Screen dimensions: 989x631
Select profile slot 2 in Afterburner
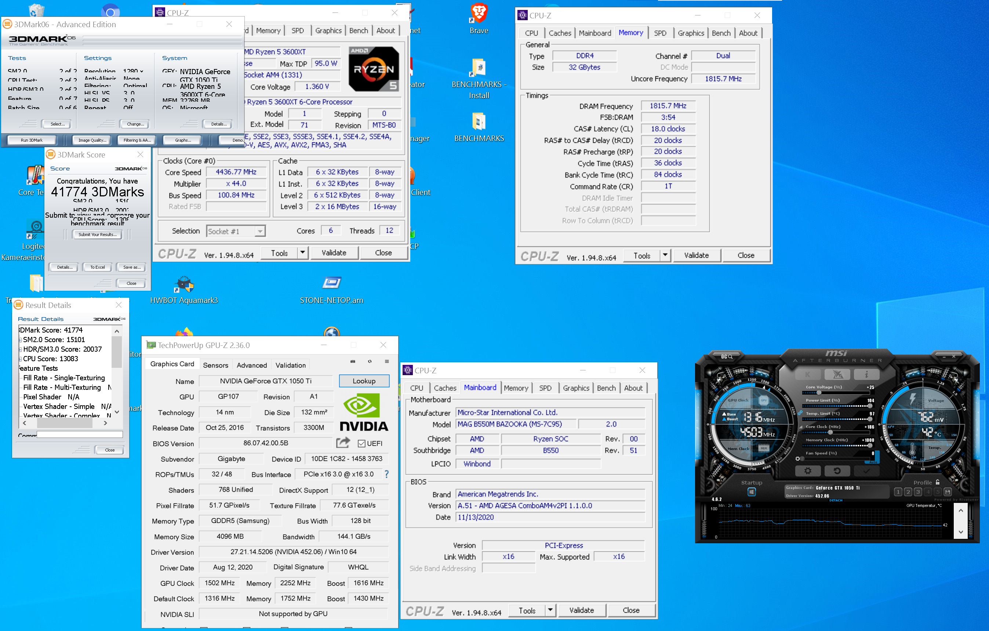point(908,492)
